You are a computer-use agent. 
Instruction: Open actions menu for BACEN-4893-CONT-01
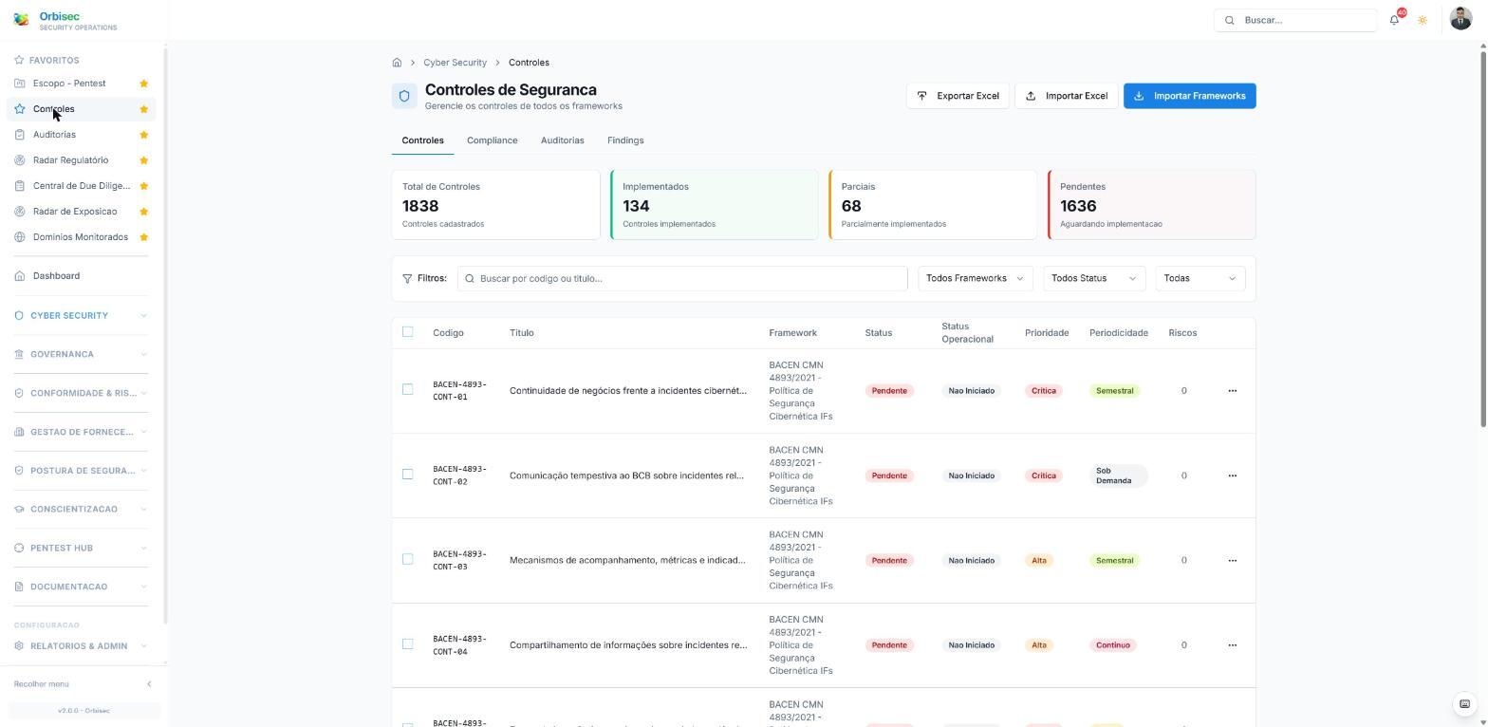pyautogui.click(x=1232, y=391)
